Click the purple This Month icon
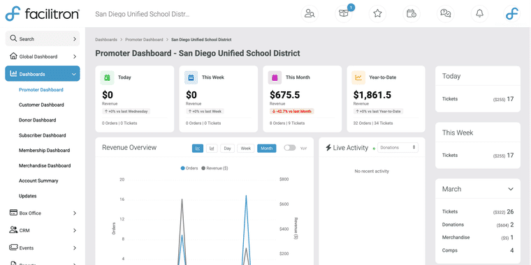Screen dimensions: 531x265 click(x=275, y=77)
